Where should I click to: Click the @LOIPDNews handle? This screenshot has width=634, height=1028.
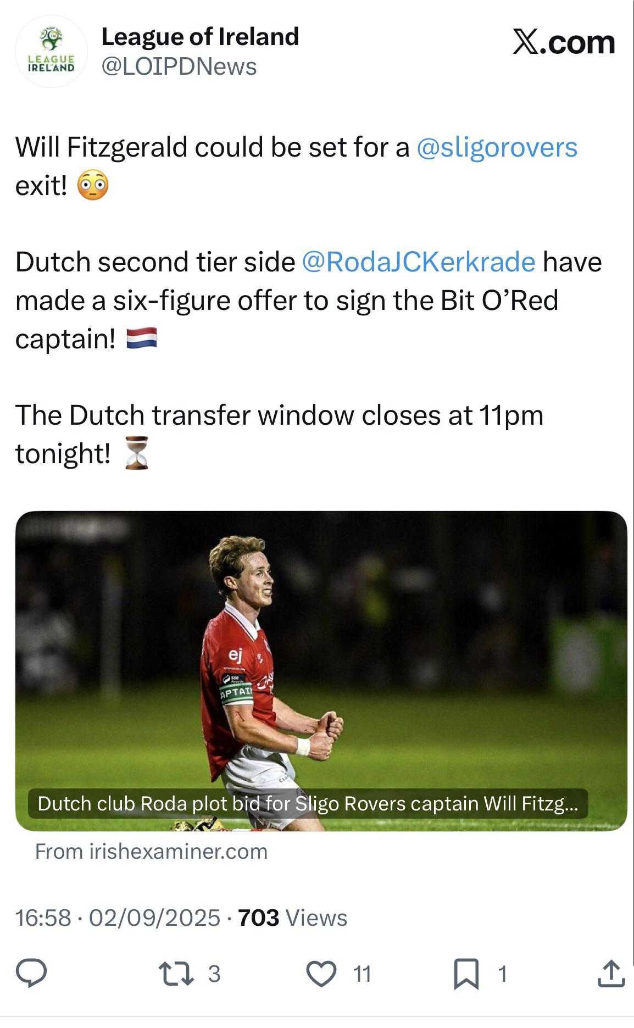(x=179, y=66)
